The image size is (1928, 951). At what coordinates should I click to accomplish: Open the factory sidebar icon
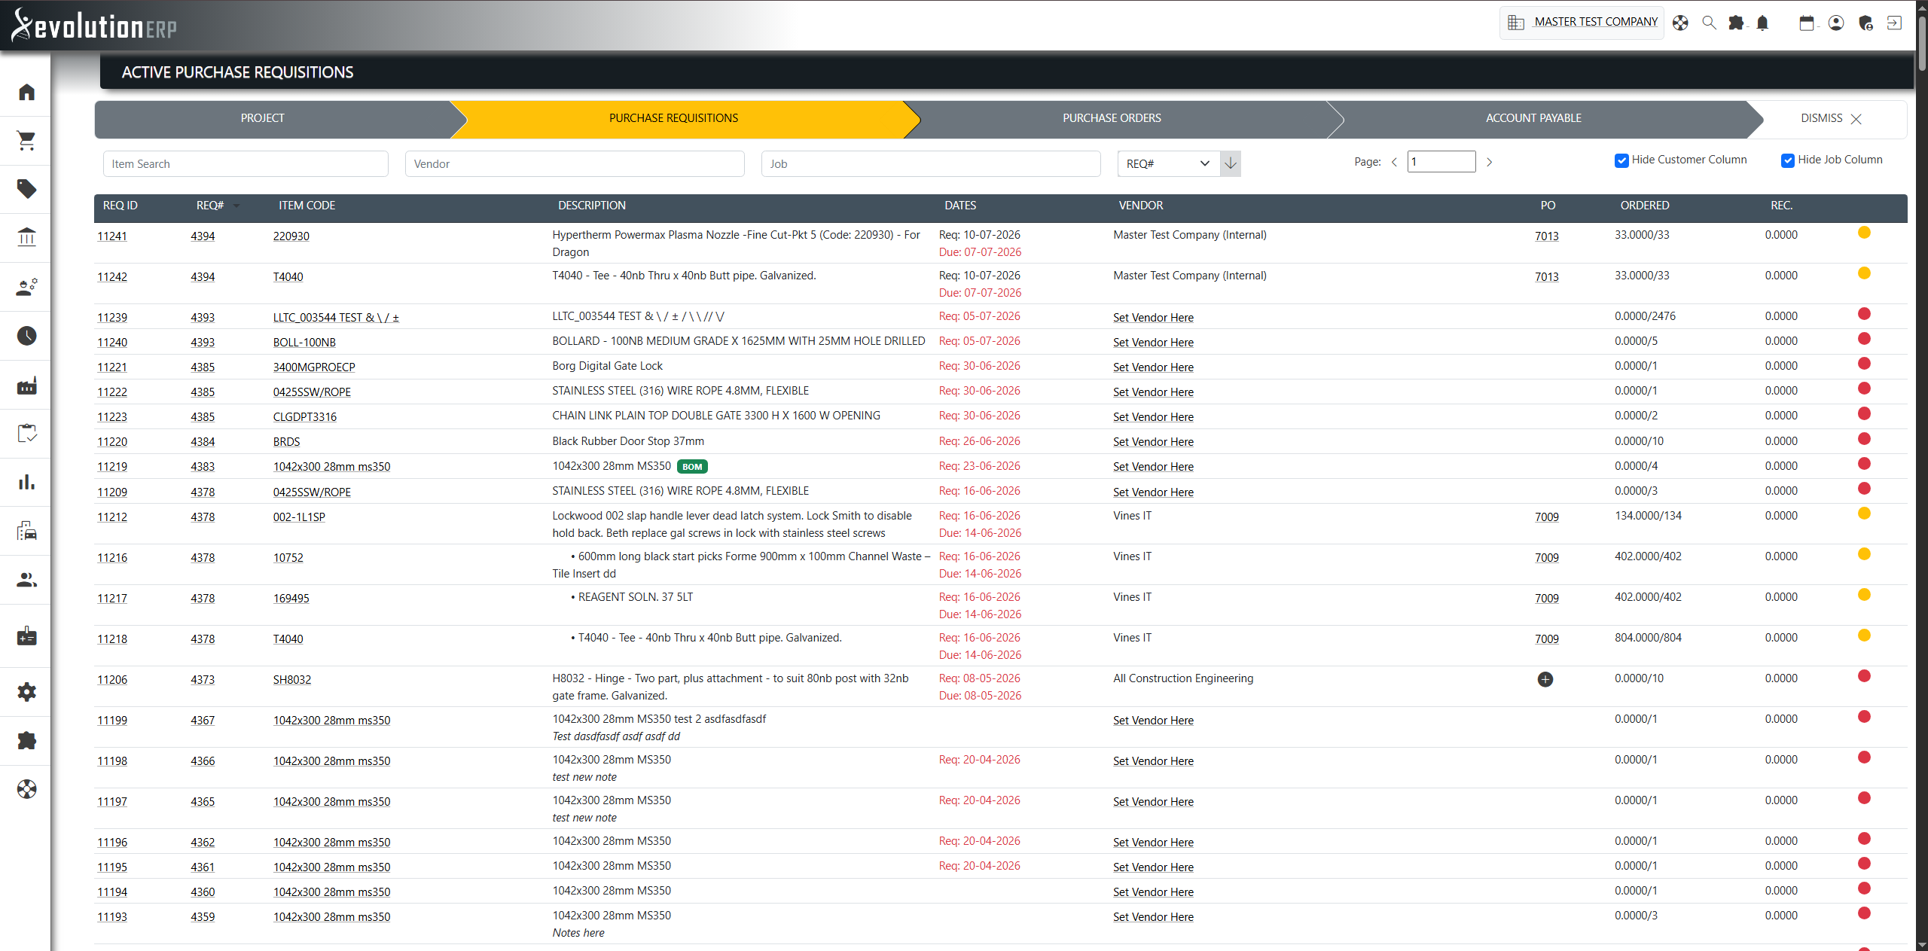pyautogui.click(x=26, y=386)
